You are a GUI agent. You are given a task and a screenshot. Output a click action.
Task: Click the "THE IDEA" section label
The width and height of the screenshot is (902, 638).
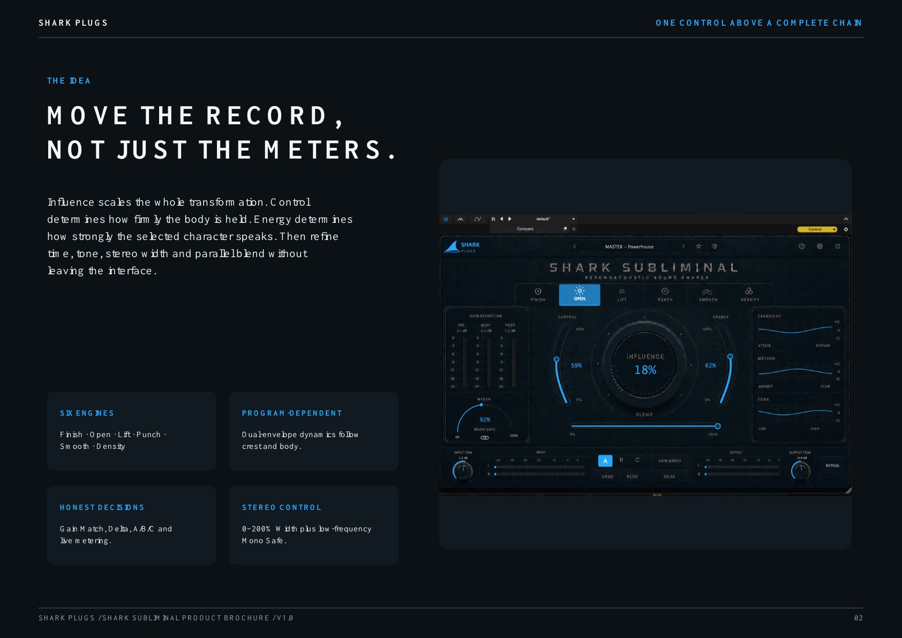[x=69, y=81]
